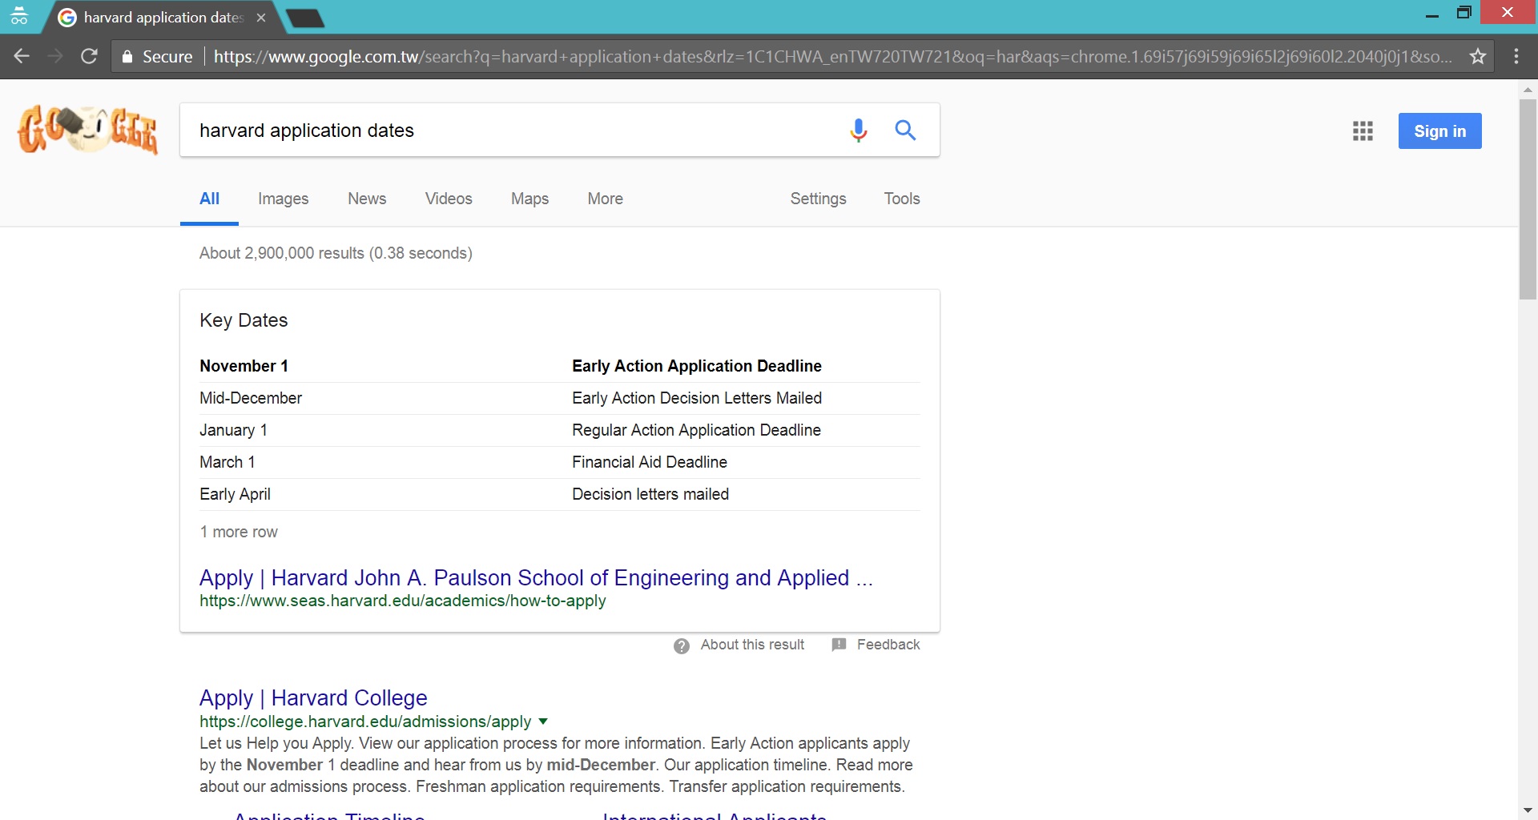Open the Chrome three-dot menu
The width and height of the screenshot is (1538, 820).
1516,56
